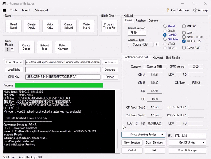Increase Nand Reads with up arrow
The width and height of the screenshot is (211, 159).
pos(12,48)
